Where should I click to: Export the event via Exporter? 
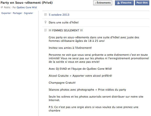point(6,13)
